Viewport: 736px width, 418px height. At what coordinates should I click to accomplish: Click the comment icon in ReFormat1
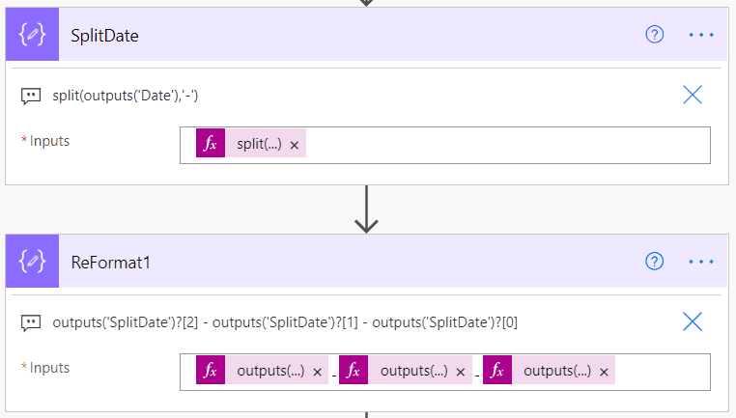tap(31, 323)
